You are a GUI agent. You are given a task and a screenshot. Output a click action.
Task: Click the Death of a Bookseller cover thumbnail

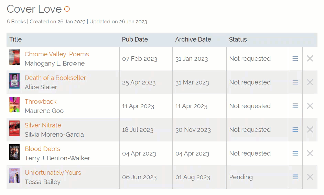point(14,81)
